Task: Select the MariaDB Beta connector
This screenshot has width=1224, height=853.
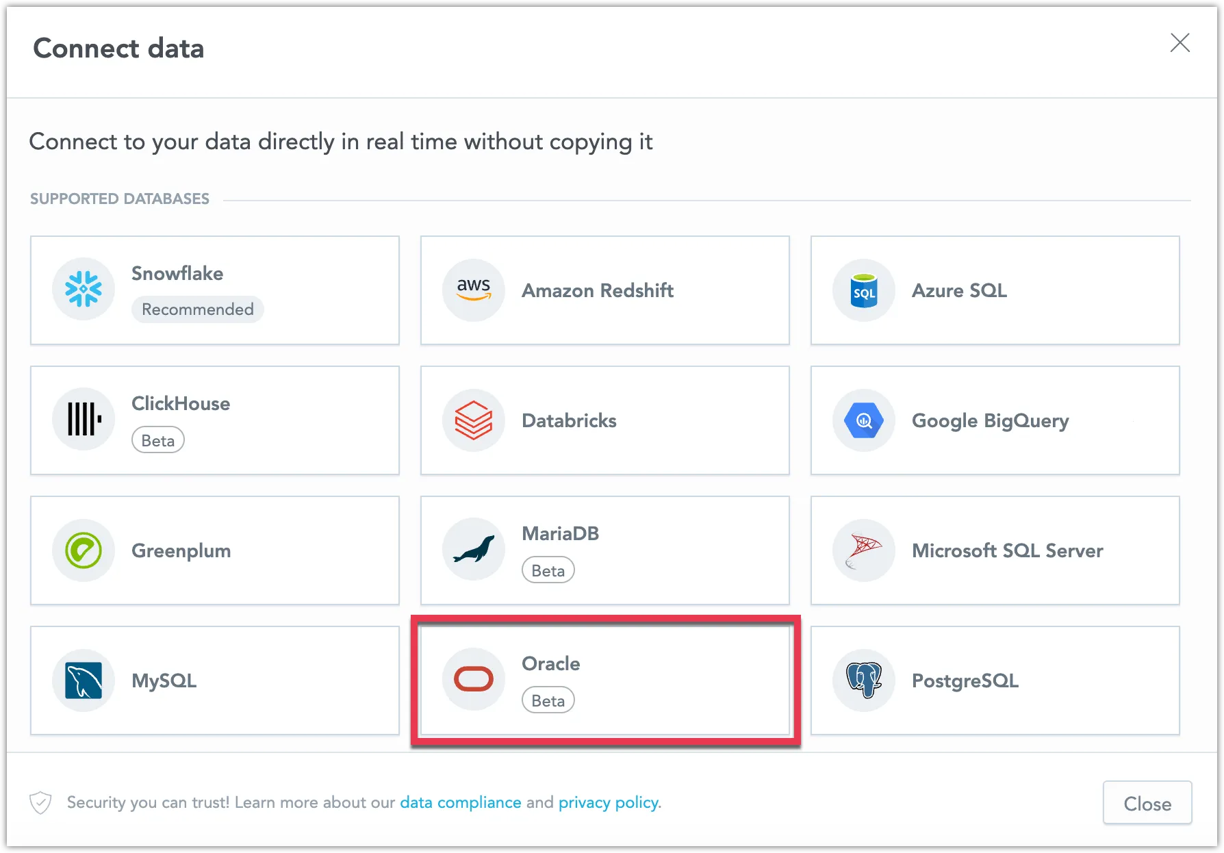Action: tap(604, 550)
